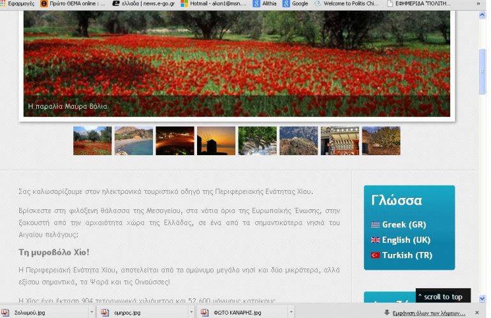This screenshot has height=318, width=491.
Task: Click the scroll to top button
Action: (x=443, y=296)
